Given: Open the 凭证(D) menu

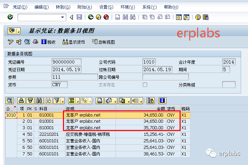Looking at the screenshot, I should pos(20,7).
